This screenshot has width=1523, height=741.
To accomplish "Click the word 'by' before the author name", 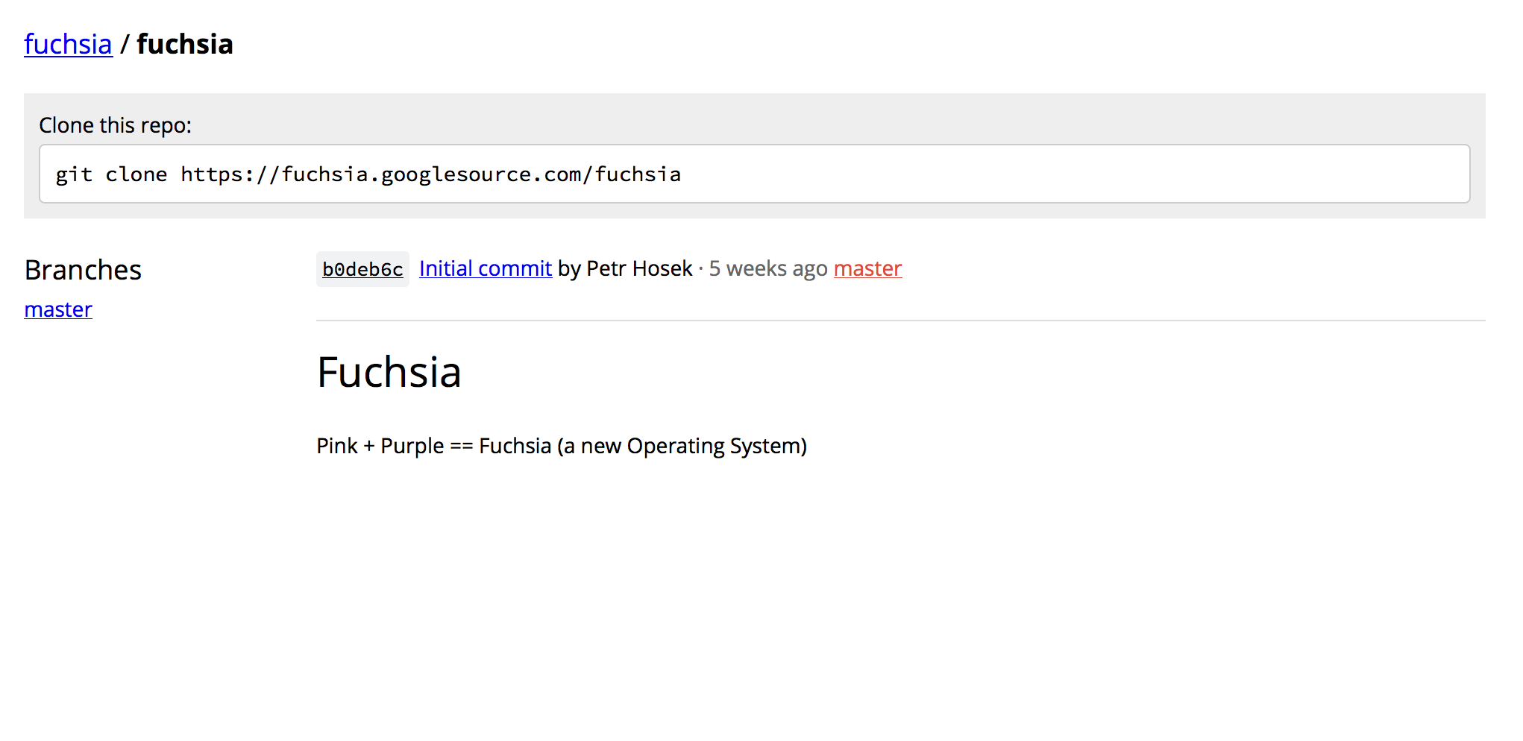I will [x=569, y=268].
